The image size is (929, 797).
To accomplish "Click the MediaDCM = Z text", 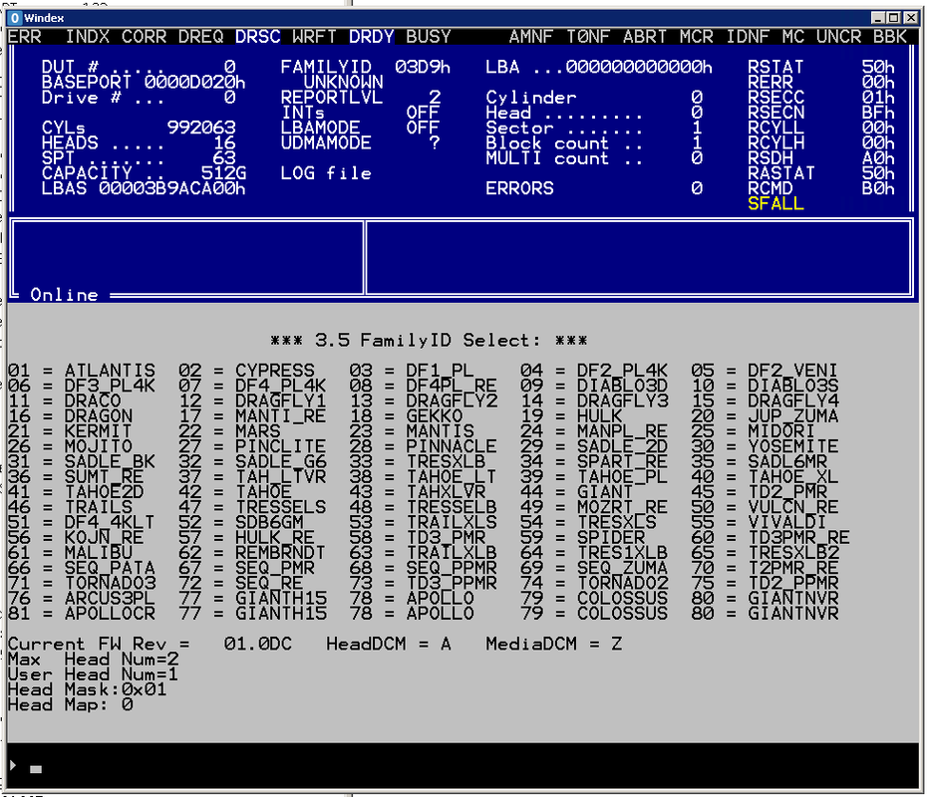I will 554,644.
